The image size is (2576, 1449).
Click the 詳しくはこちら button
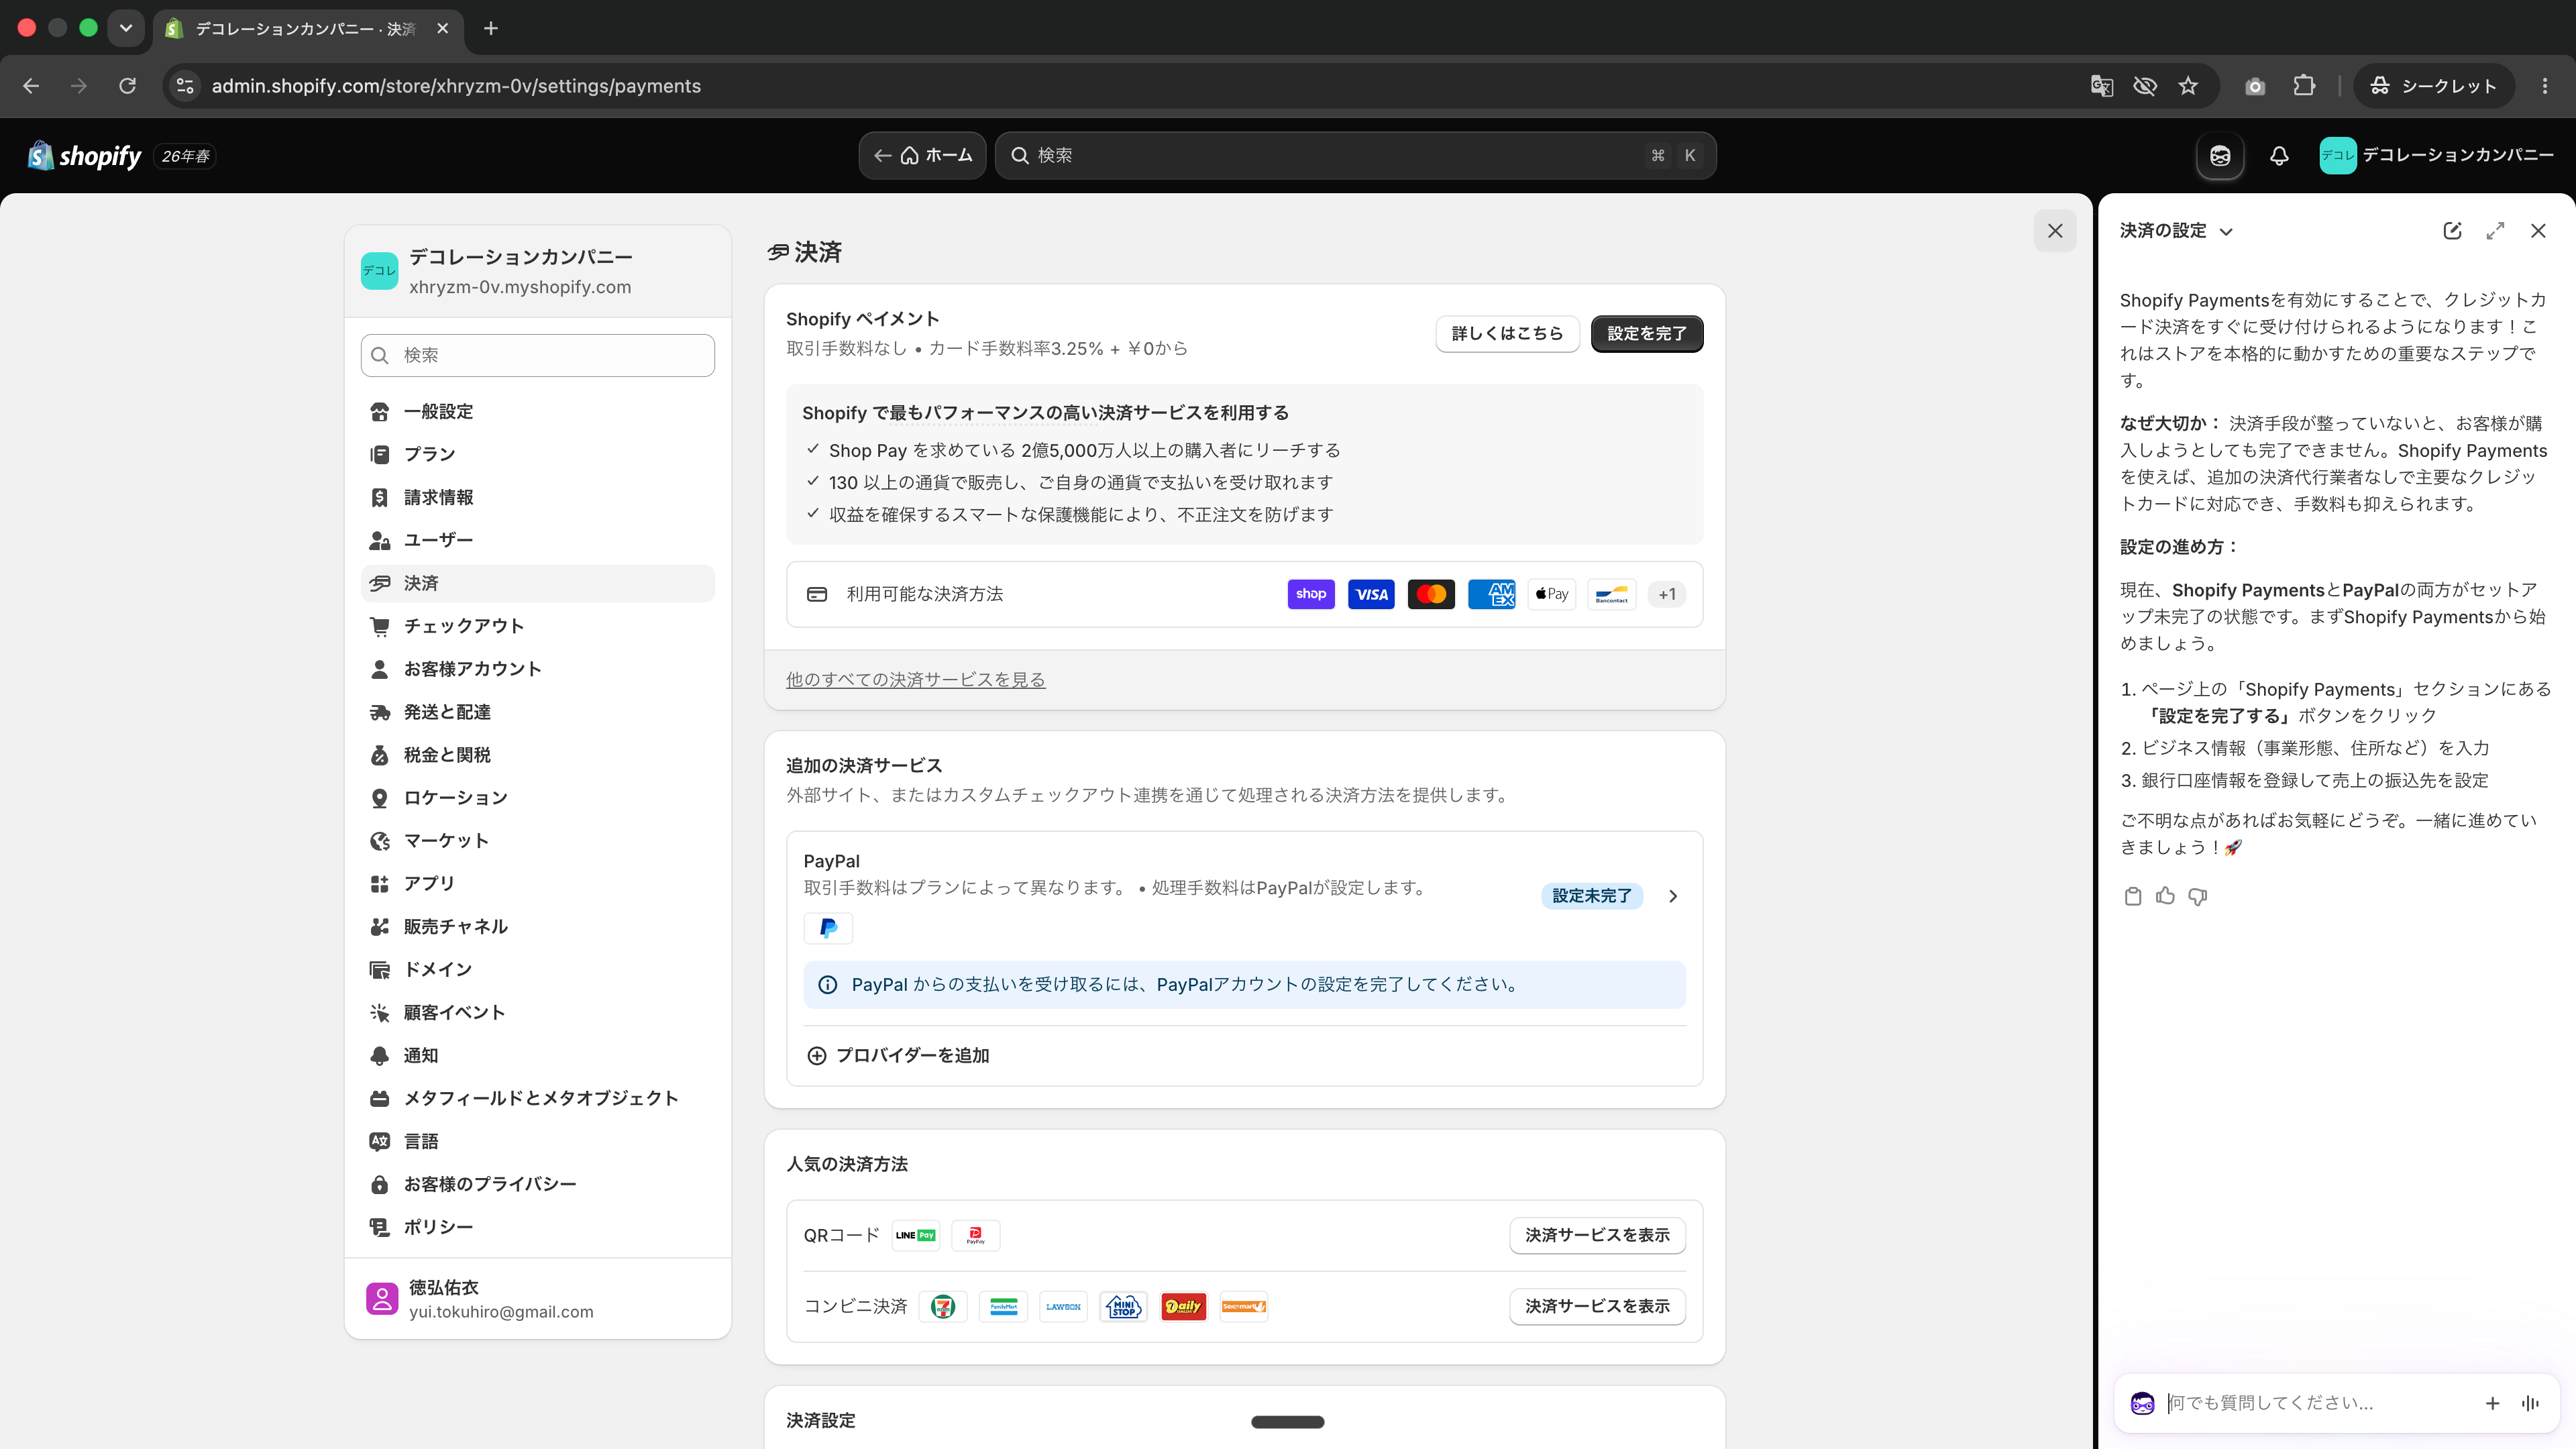tap(1507, 333)
